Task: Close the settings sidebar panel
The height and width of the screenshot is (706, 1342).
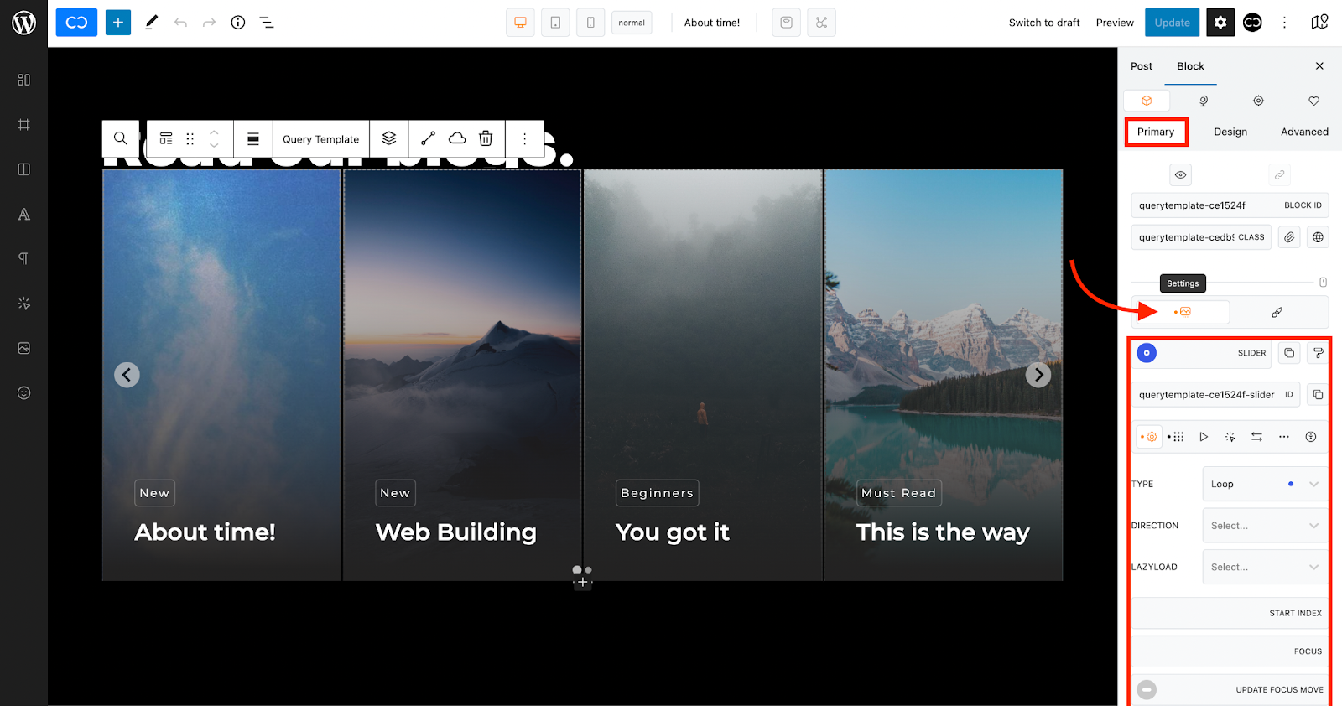Action: 1319,66
